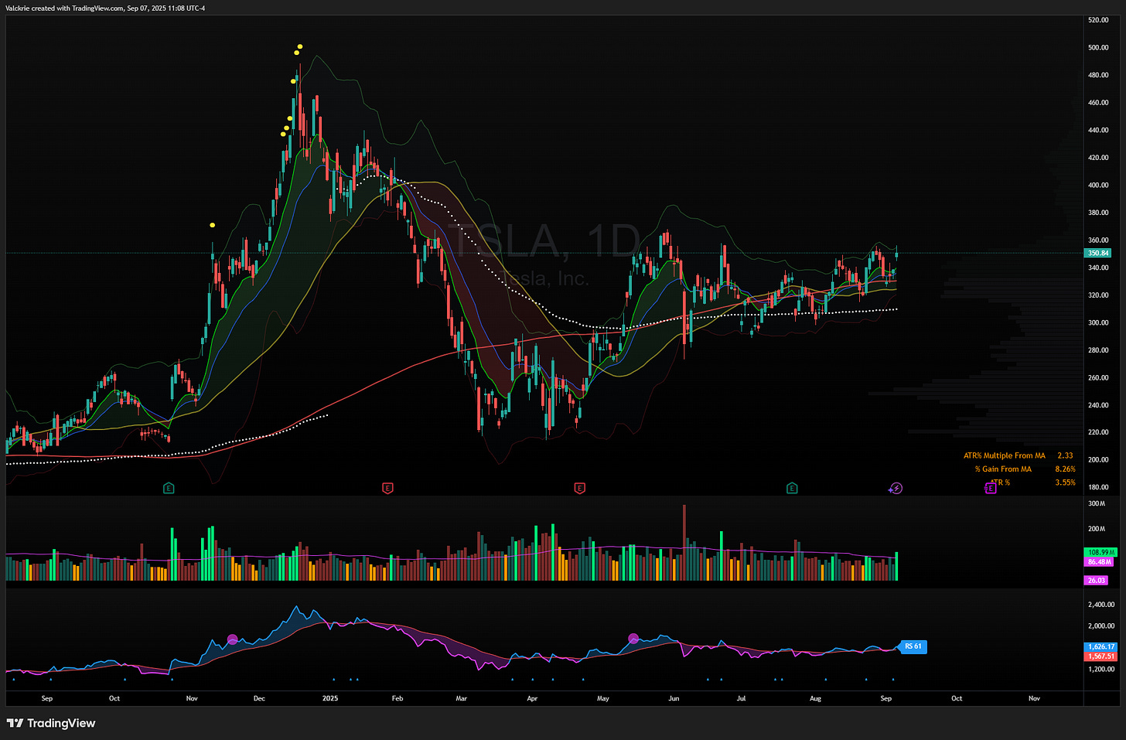Click the purple 26.03 value label
This screenshot has height=740, width=1126.
(x=1097, y=580)
